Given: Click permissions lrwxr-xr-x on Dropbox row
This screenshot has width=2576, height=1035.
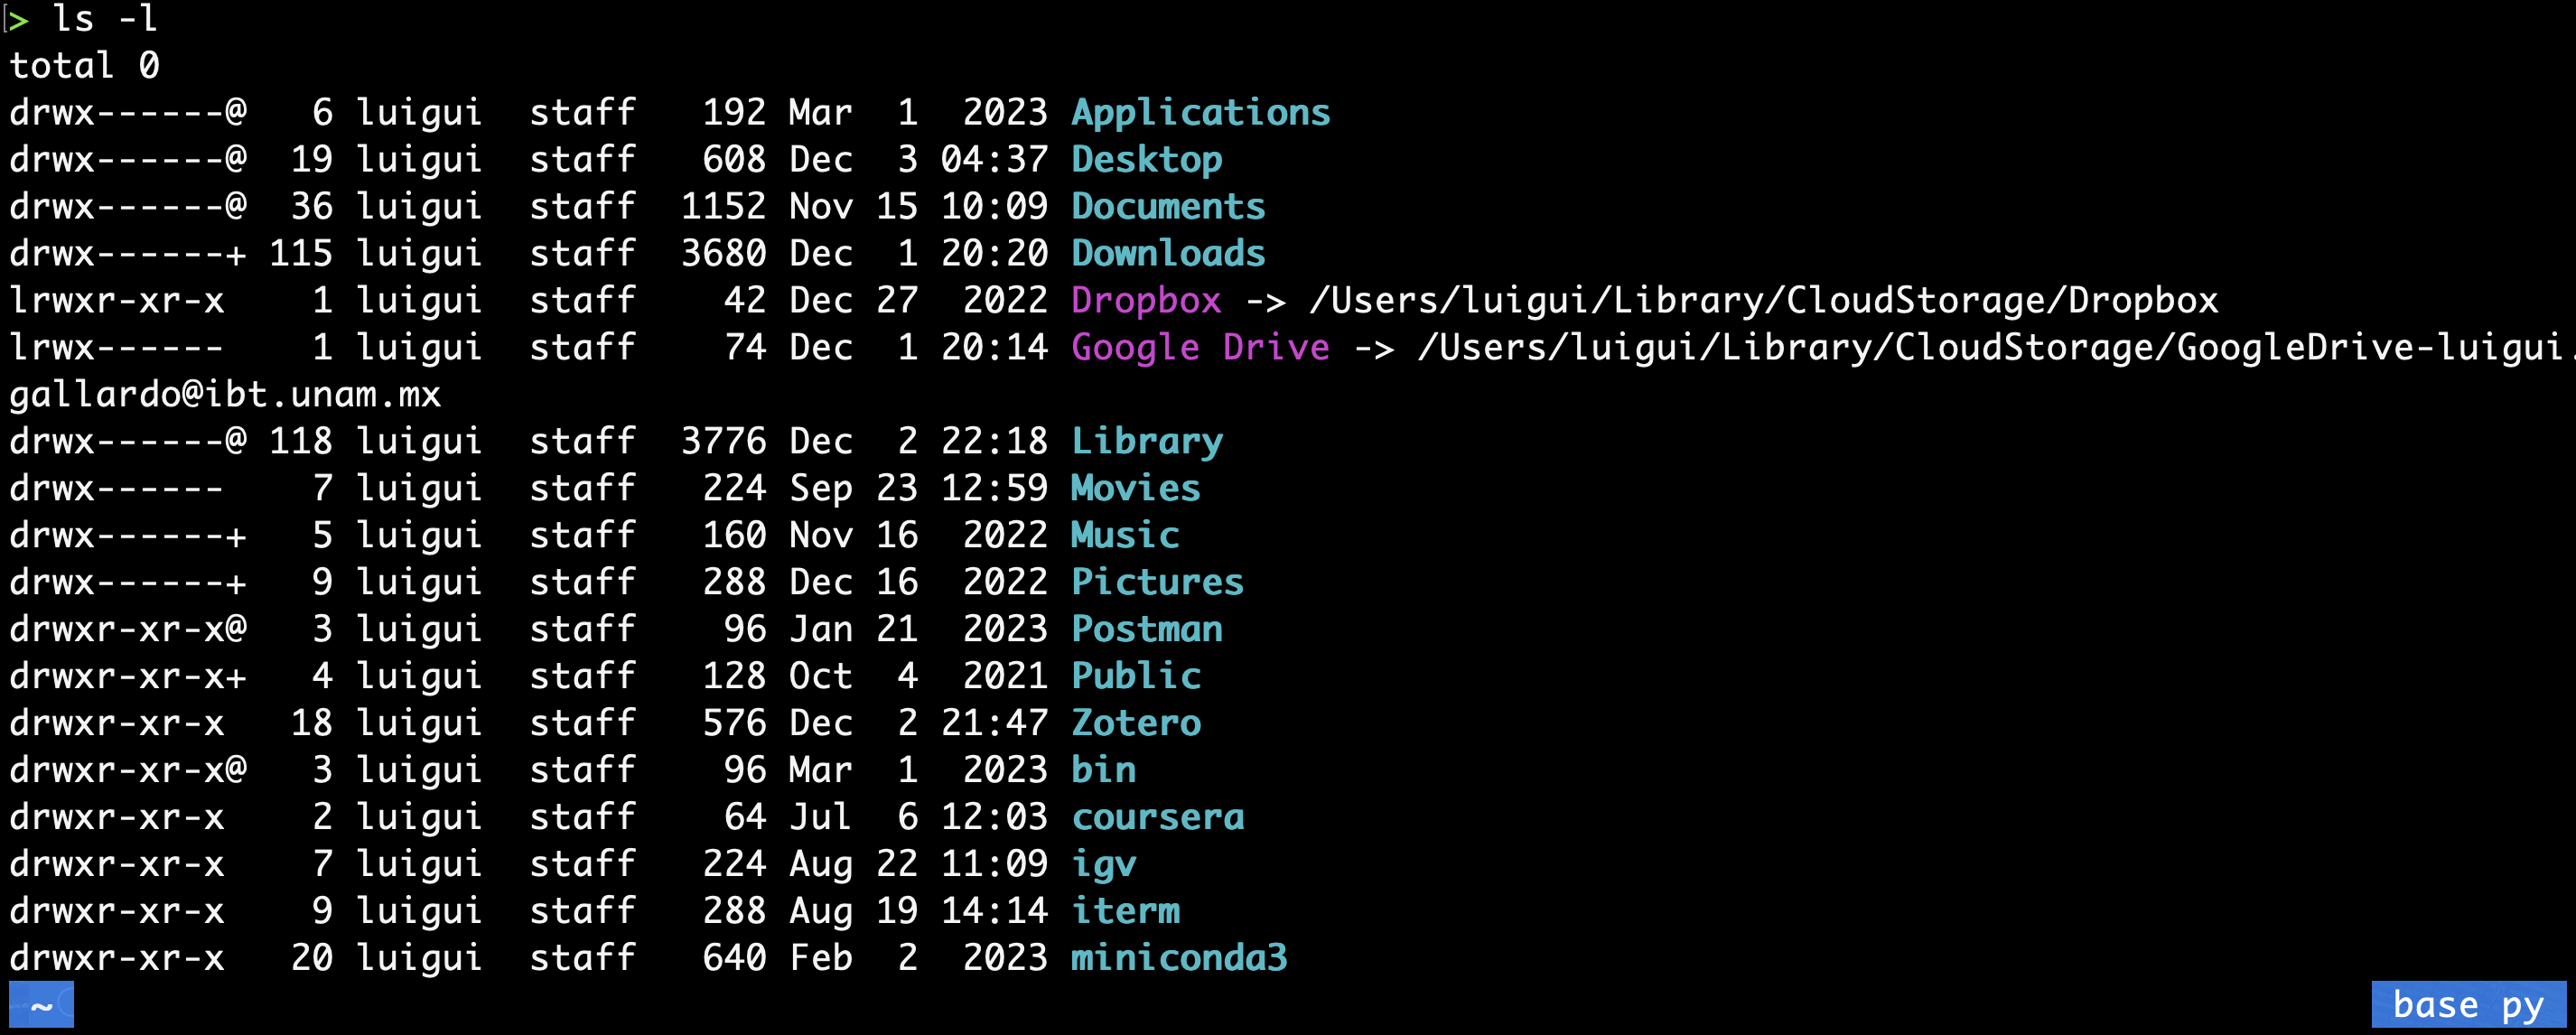Looking at the screenshot, I should (x=117, y=300).
